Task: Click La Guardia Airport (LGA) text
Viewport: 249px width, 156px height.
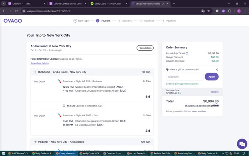Action: (x=89, y=125)
